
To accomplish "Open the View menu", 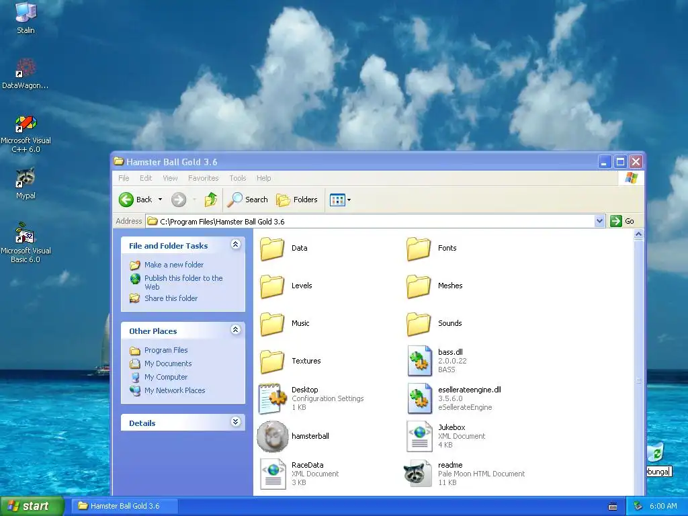I will tap(170, 178).
